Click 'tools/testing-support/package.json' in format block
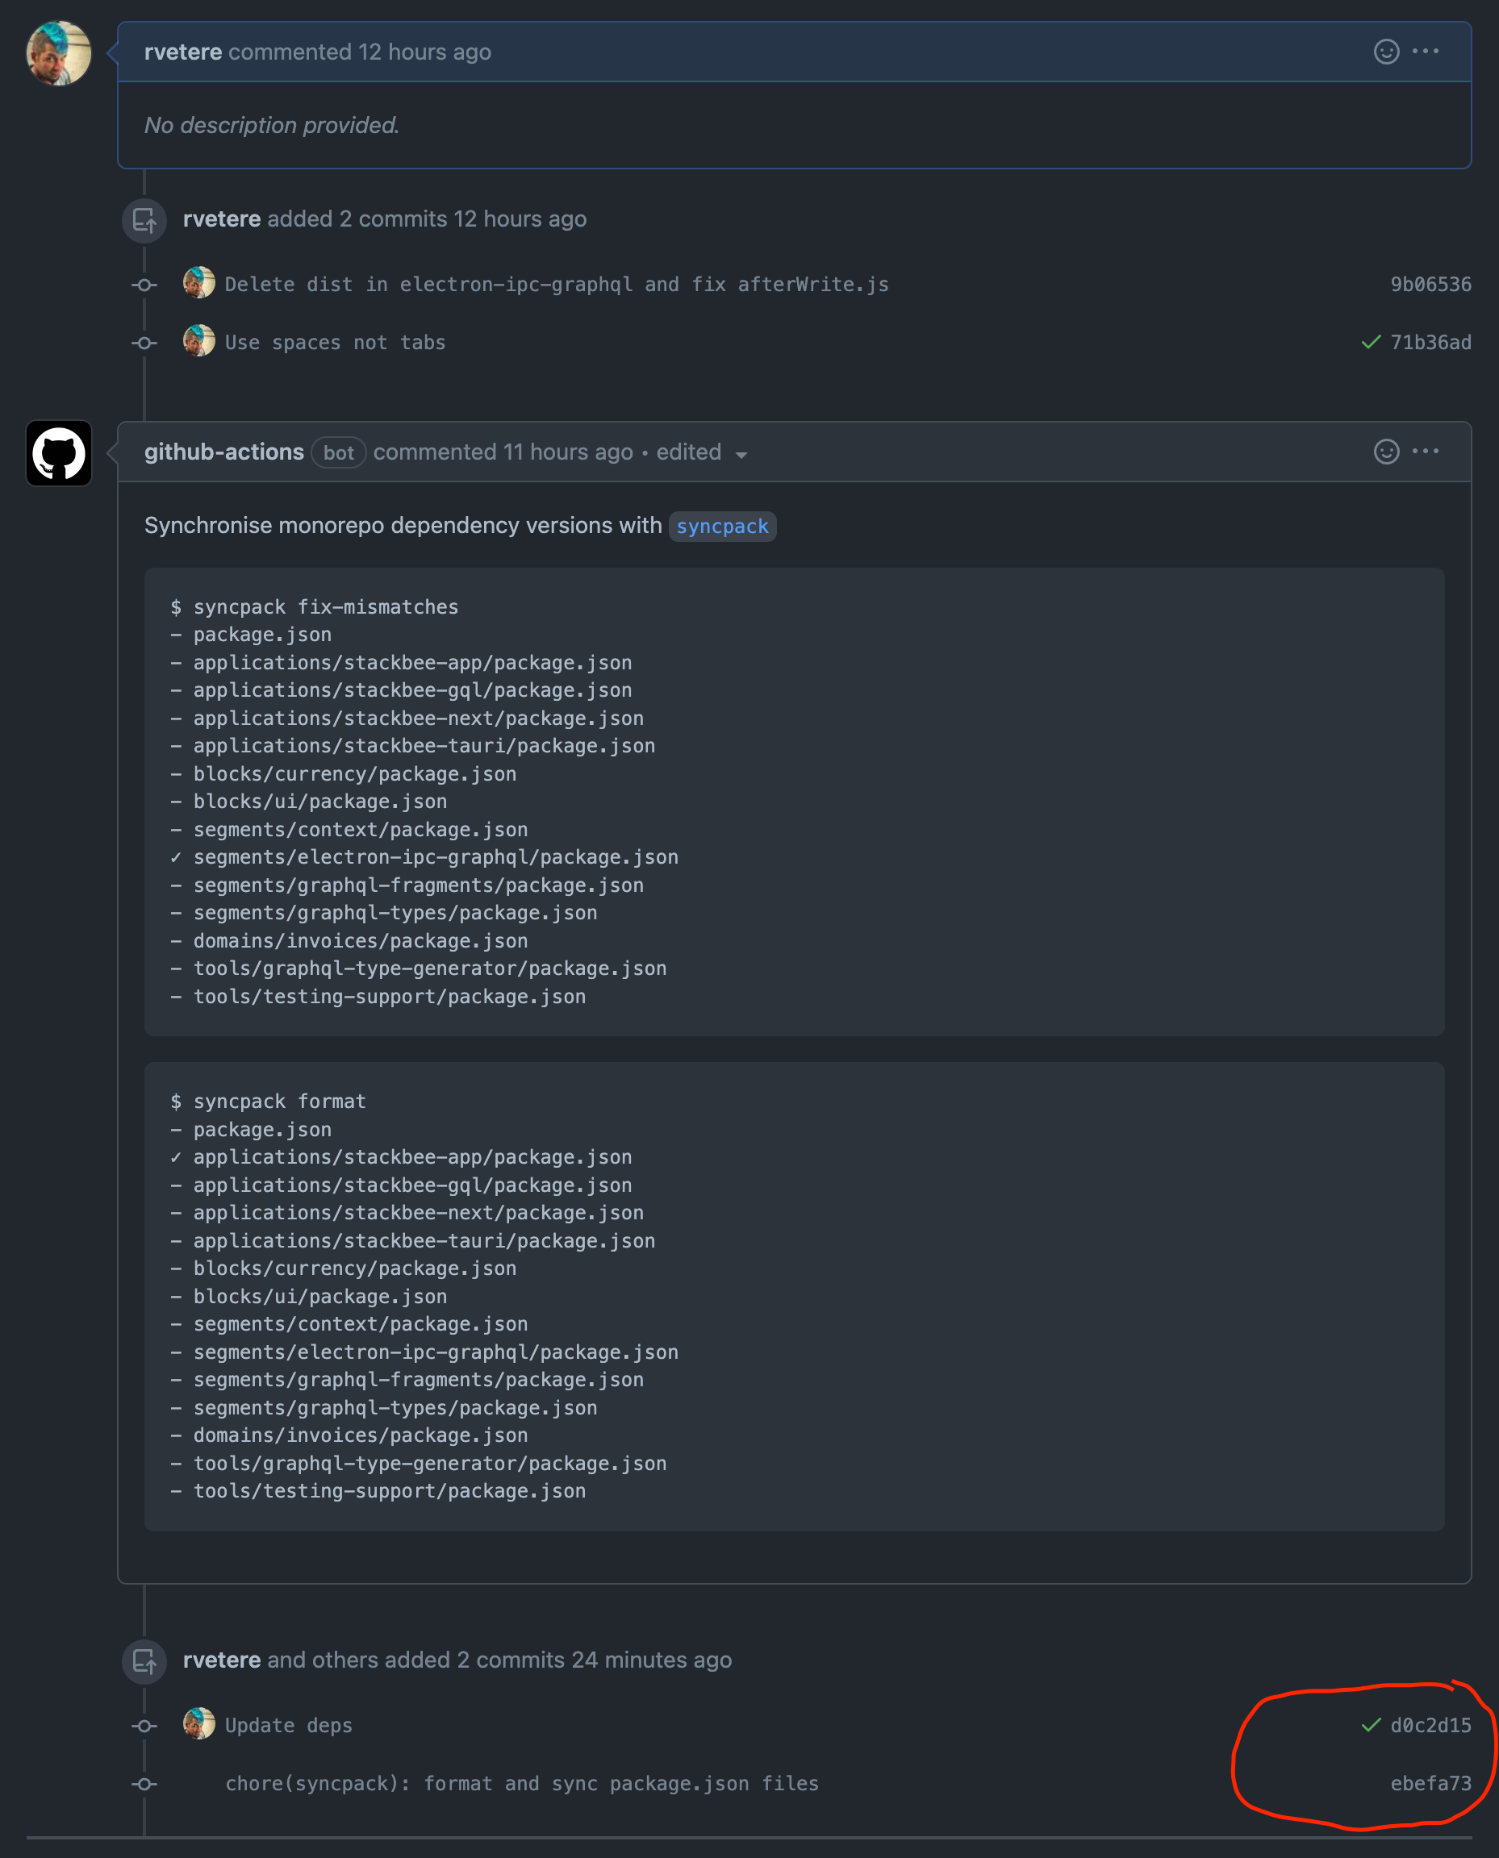Image resolution: width=1499 pixels, height=1858 pixels. tap(390, 1491)
